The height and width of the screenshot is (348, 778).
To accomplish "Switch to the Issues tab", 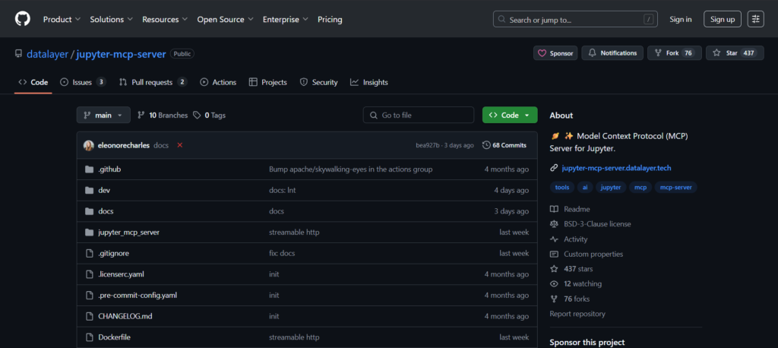I will pyautogui.click(x=83, y=82).
